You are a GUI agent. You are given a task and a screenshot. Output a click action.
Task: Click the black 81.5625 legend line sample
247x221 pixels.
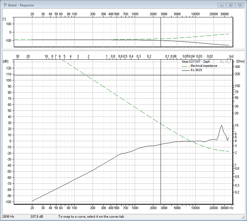(x=185, y=70)
